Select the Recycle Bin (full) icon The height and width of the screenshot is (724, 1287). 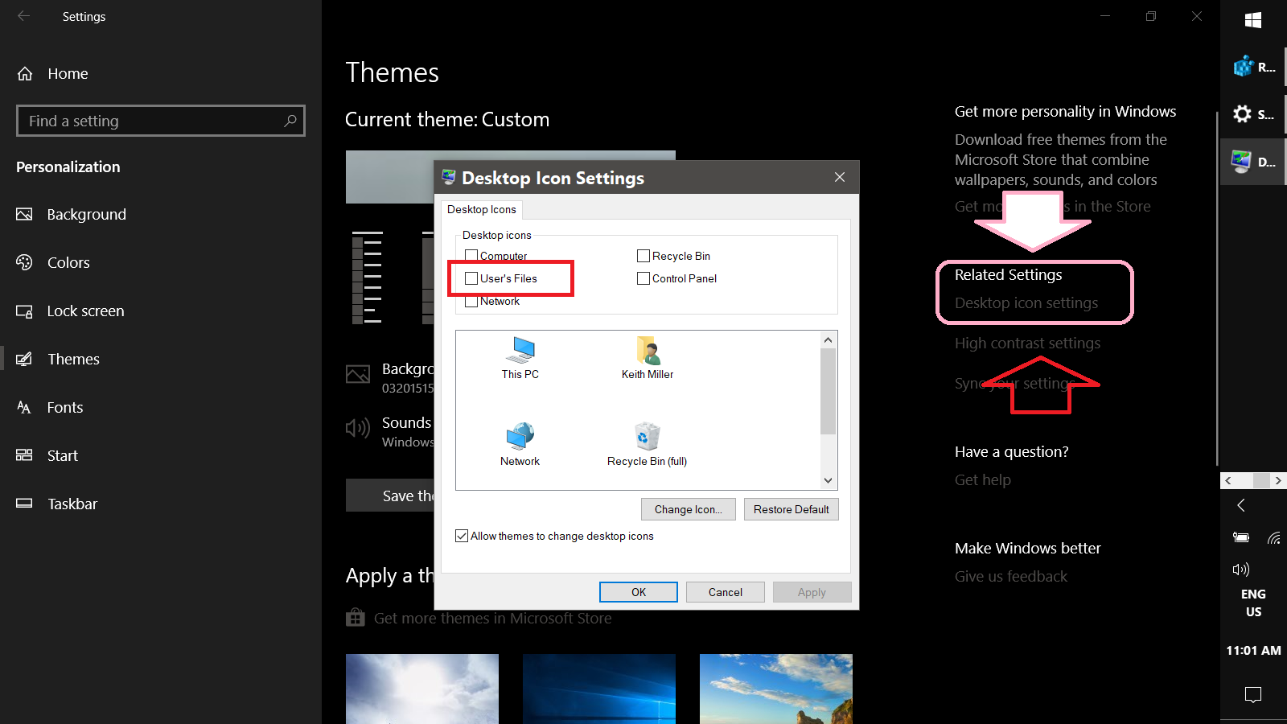[648, 445]
